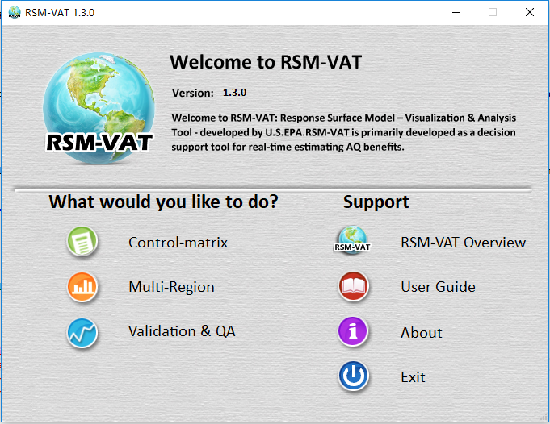Click the orange Multi-Region chart icon
The height and width of the screenshot is (424, 550).
click(x=82, y=287)
